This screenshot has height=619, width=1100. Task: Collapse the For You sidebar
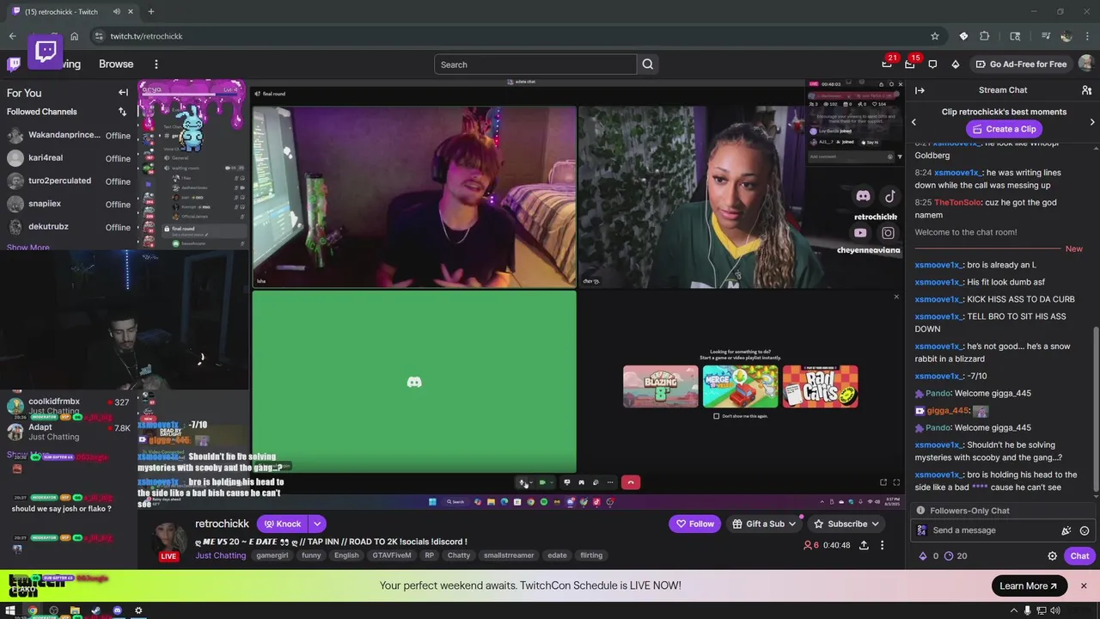(123, 93)
